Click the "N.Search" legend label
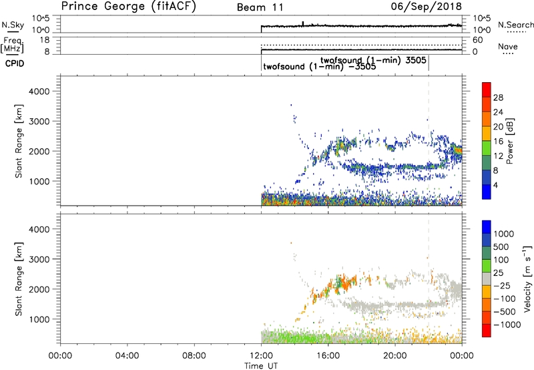The image size is (534, 370). 515,25
